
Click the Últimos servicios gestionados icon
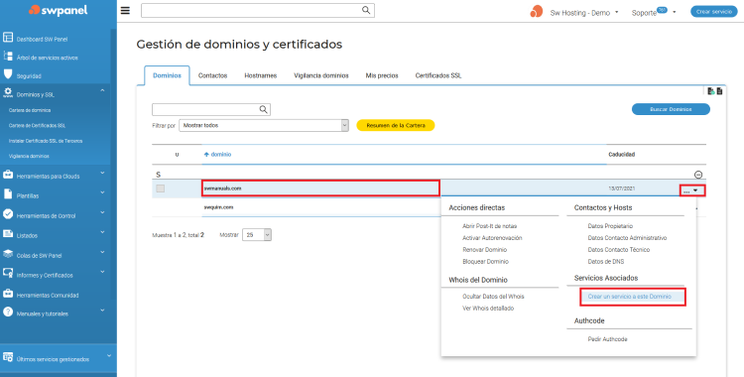click(8, 357)
